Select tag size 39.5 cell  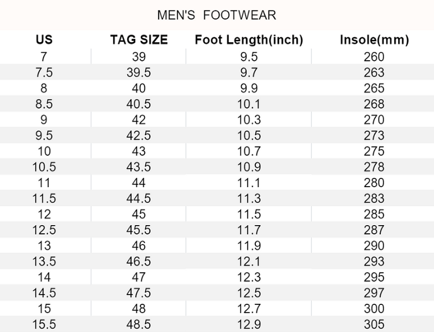(x=139, y=72)
